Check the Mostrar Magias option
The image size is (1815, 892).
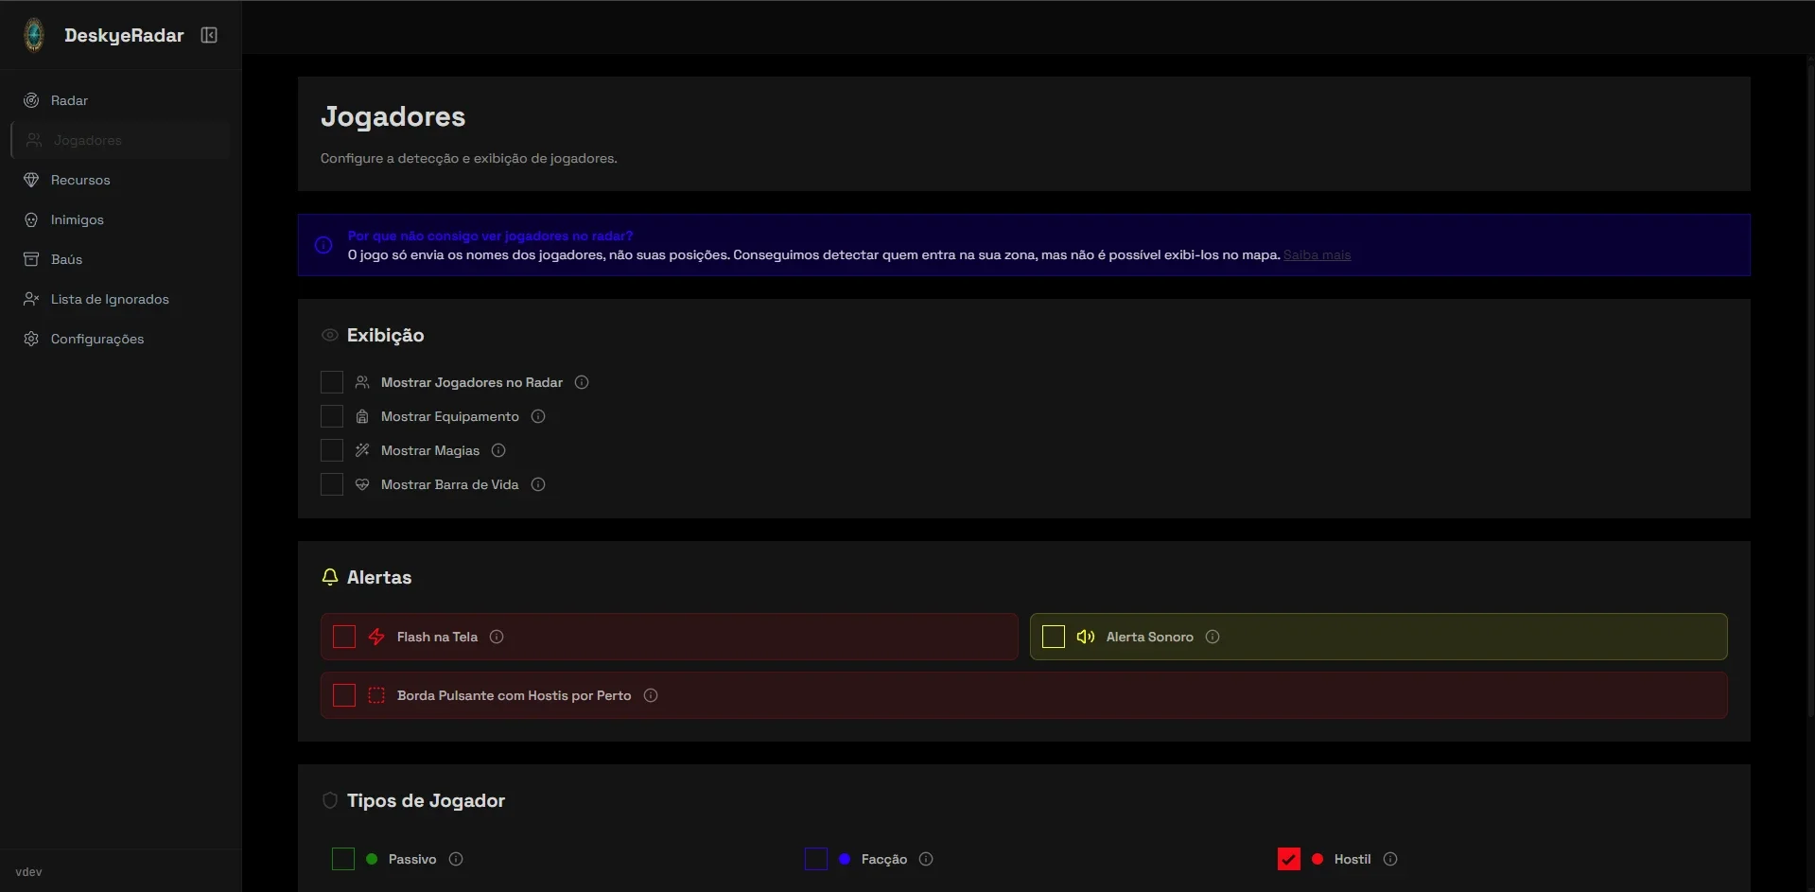coord(332,450)
